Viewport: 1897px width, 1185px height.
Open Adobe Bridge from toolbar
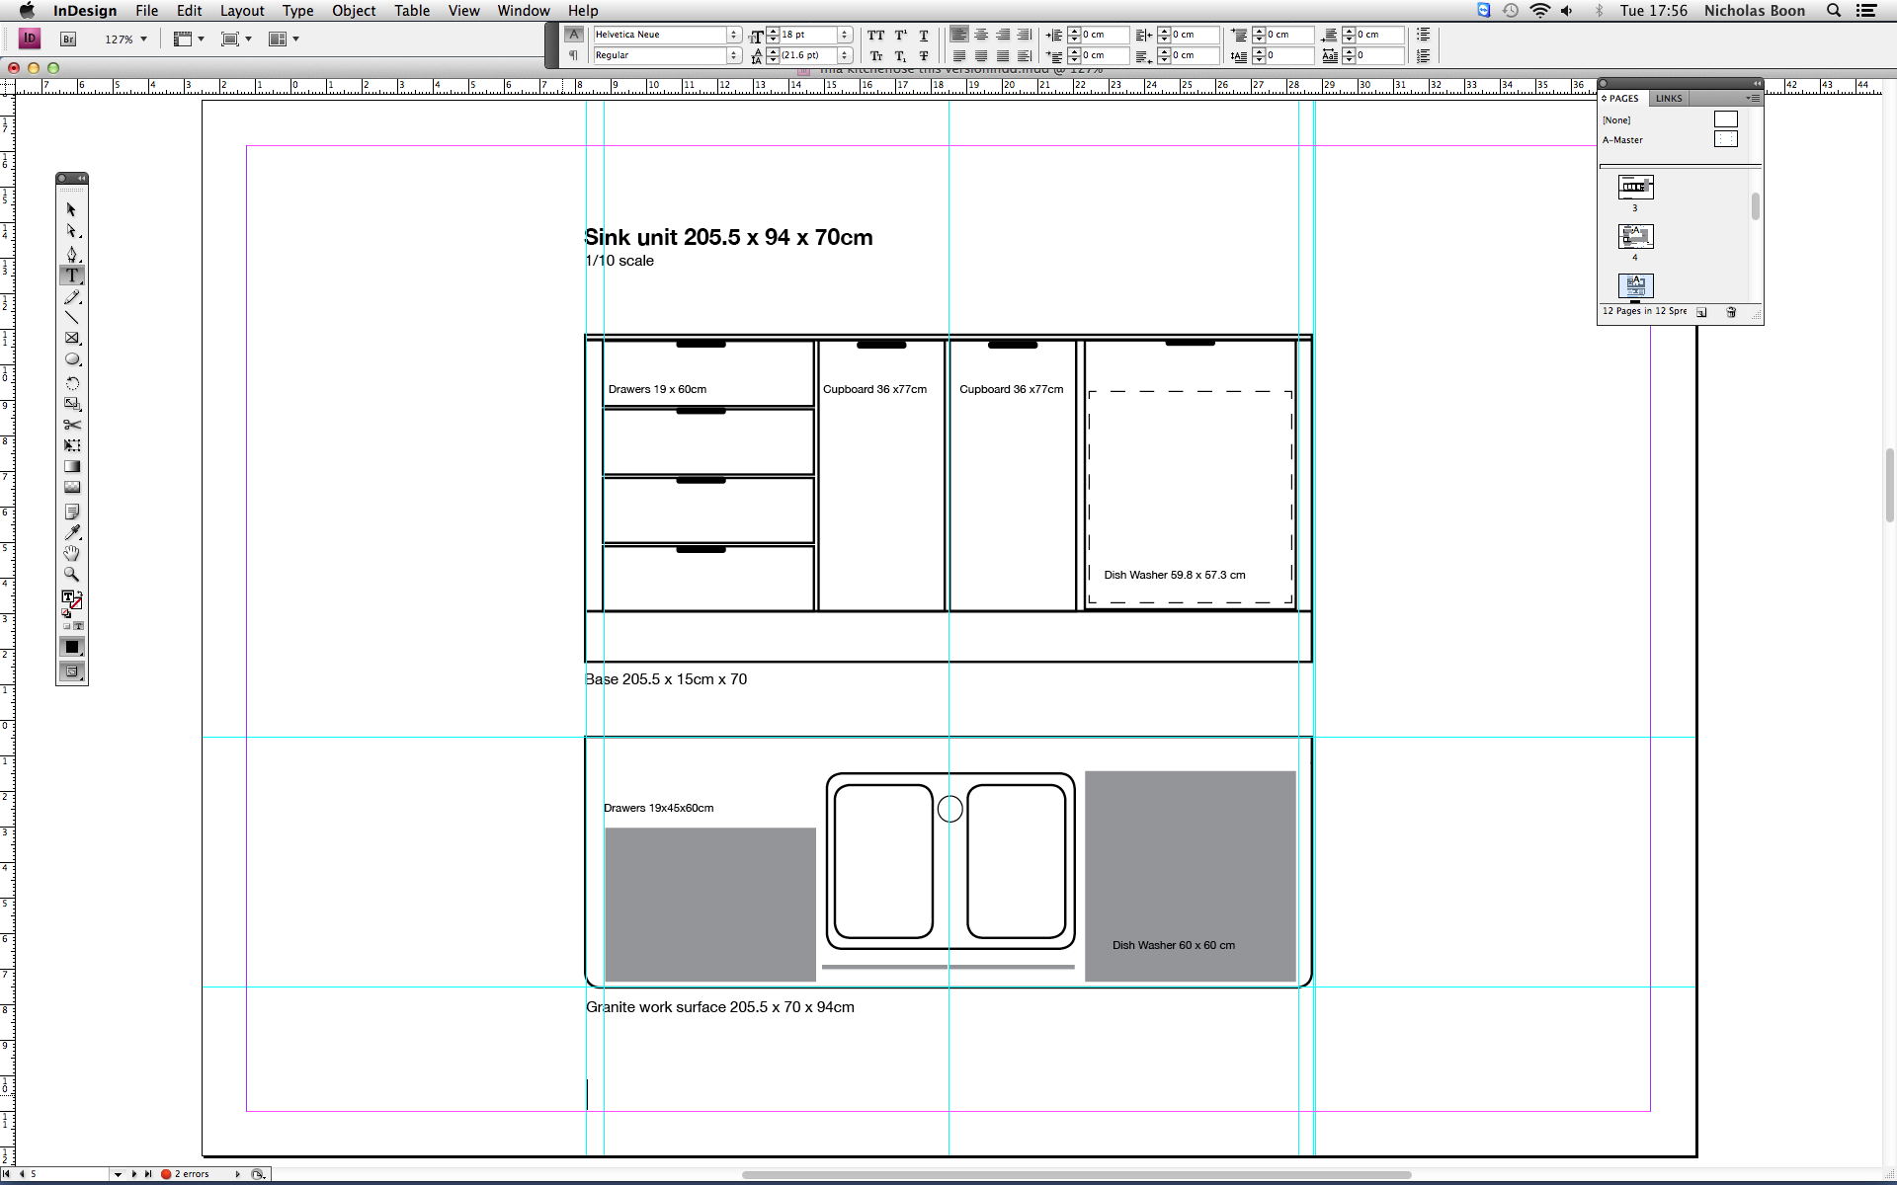click(68, 39)
